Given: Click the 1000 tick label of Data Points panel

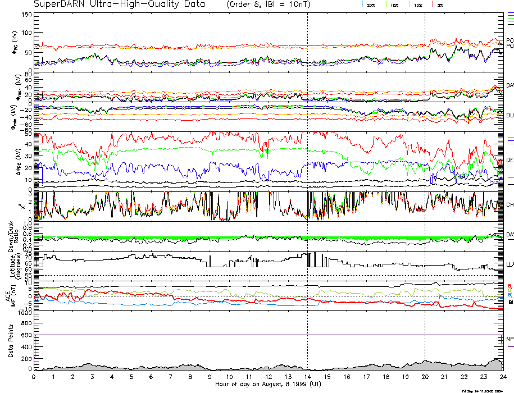Looking at the screenshot, I should tap(25, 313).
